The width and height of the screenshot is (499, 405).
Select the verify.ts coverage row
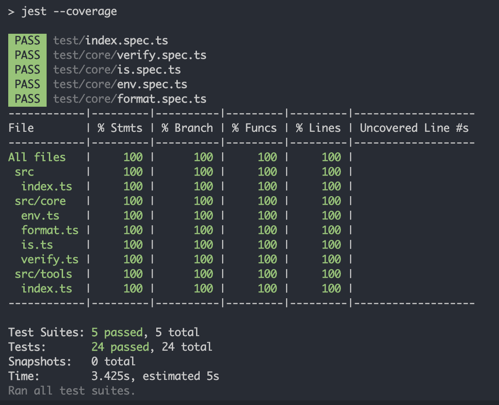pyautogui.click(x=50, y=260)
